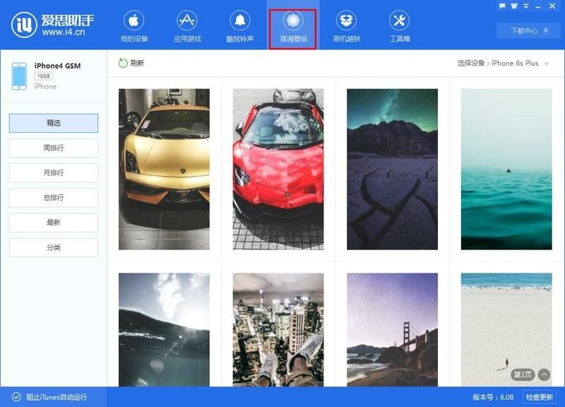Viewport: 565px width, 407px height.
Task: Open 下载中心 download center
Action: pos(530,30)
